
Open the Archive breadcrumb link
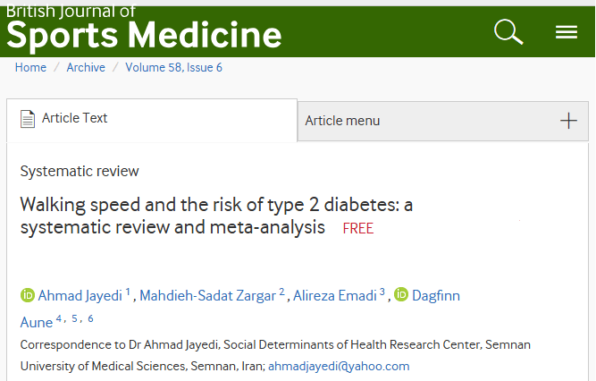point(86,67)
